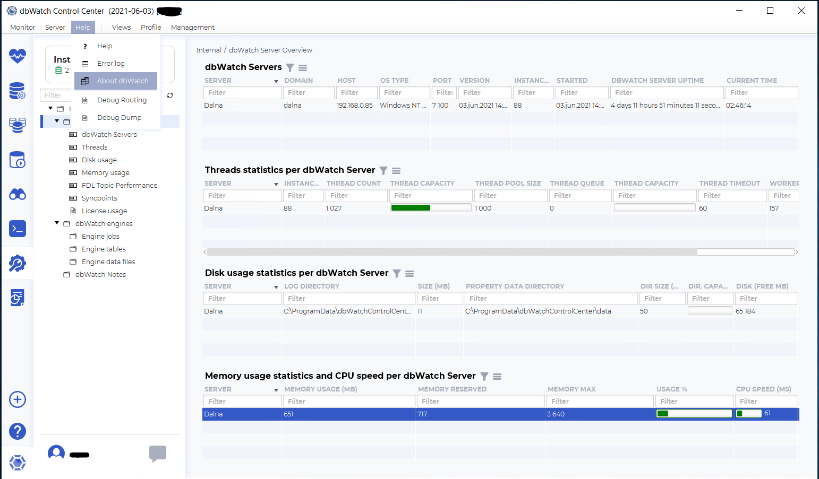Select FDL Topic Performance tree item

click(120, 186)
